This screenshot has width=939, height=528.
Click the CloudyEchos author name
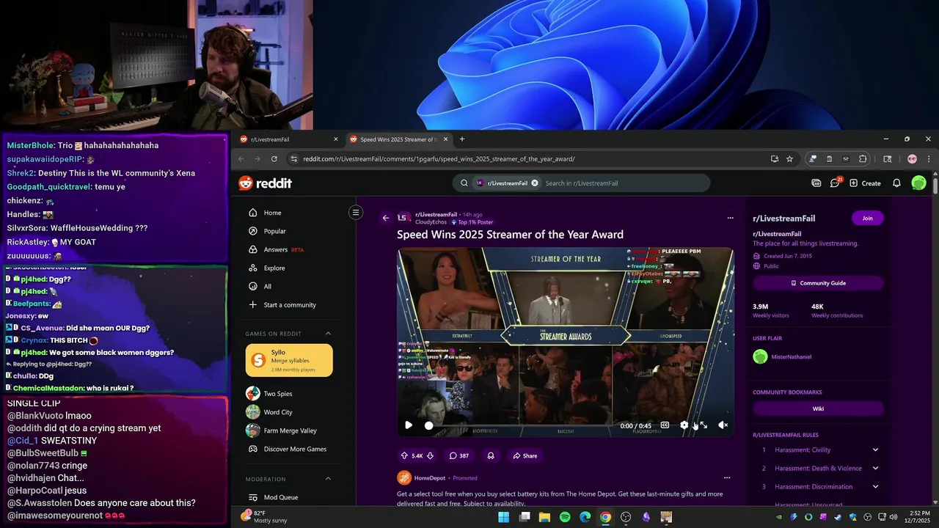tap(432, 222)
